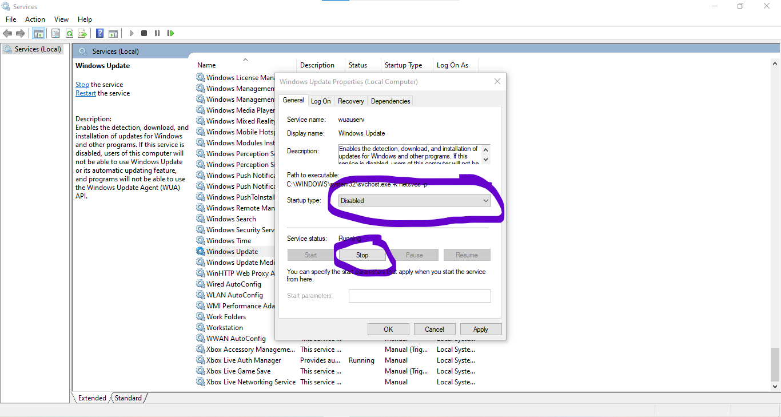Switch to the Standard view tab
Viewport: 781px width, 417px height.
tap(128, 398)
